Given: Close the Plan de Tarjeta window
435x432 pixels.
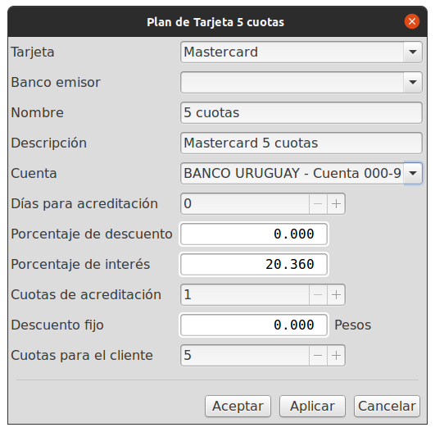Looking at the screenshot, I should 412,21.
